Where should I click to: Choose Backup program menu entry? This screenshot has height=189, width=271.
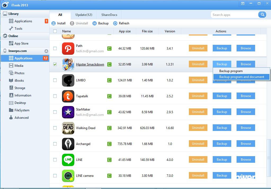click(x=241, y=71)
